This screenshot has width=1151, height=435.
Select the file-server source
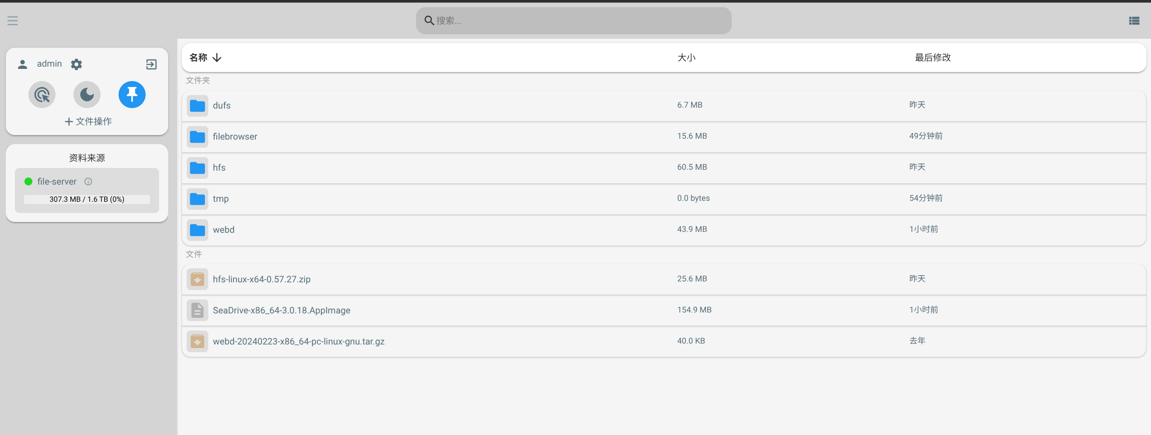click(x=57, y=181)
